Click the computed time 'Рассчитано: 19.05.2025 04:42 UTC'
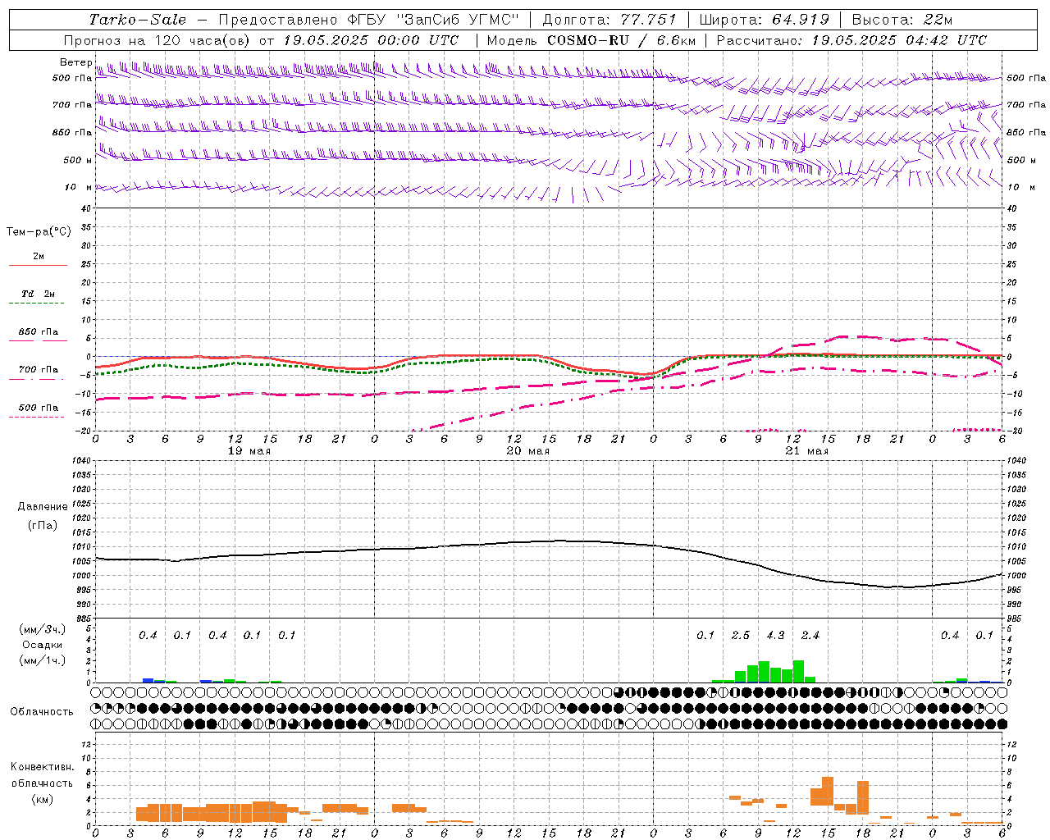Image resolution: width=1050 pixels, height=840 pixels. click(851, 40)
